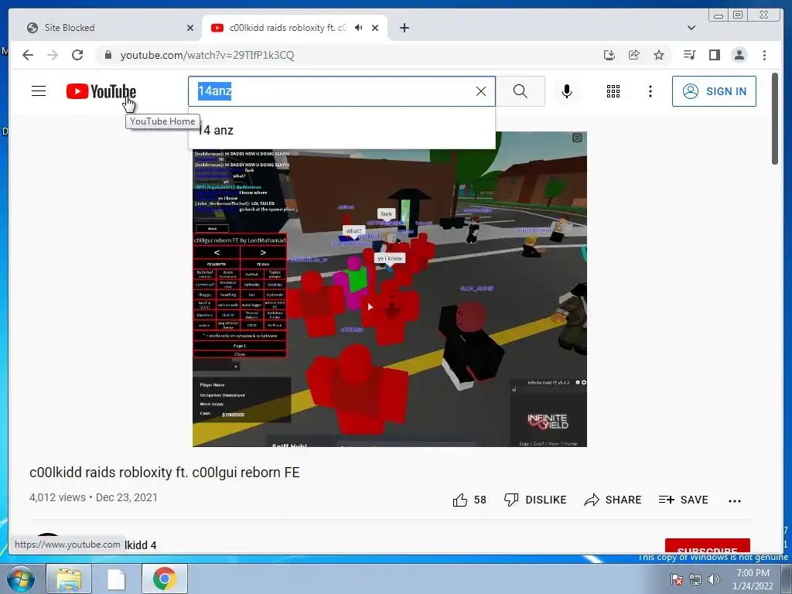Click the SUBSCRIBE button
The image size is (792, 594).
[707, 546]
